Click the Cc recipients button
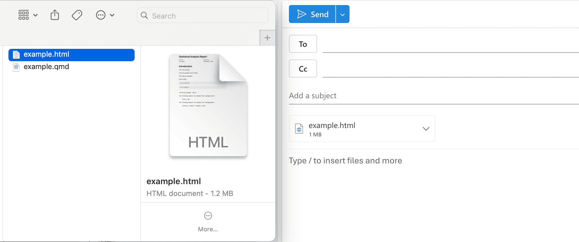 [x=303, y=69]
